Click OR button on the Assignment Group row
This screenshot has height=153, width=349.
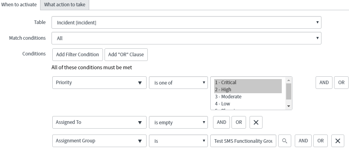(x=321, y=141)
